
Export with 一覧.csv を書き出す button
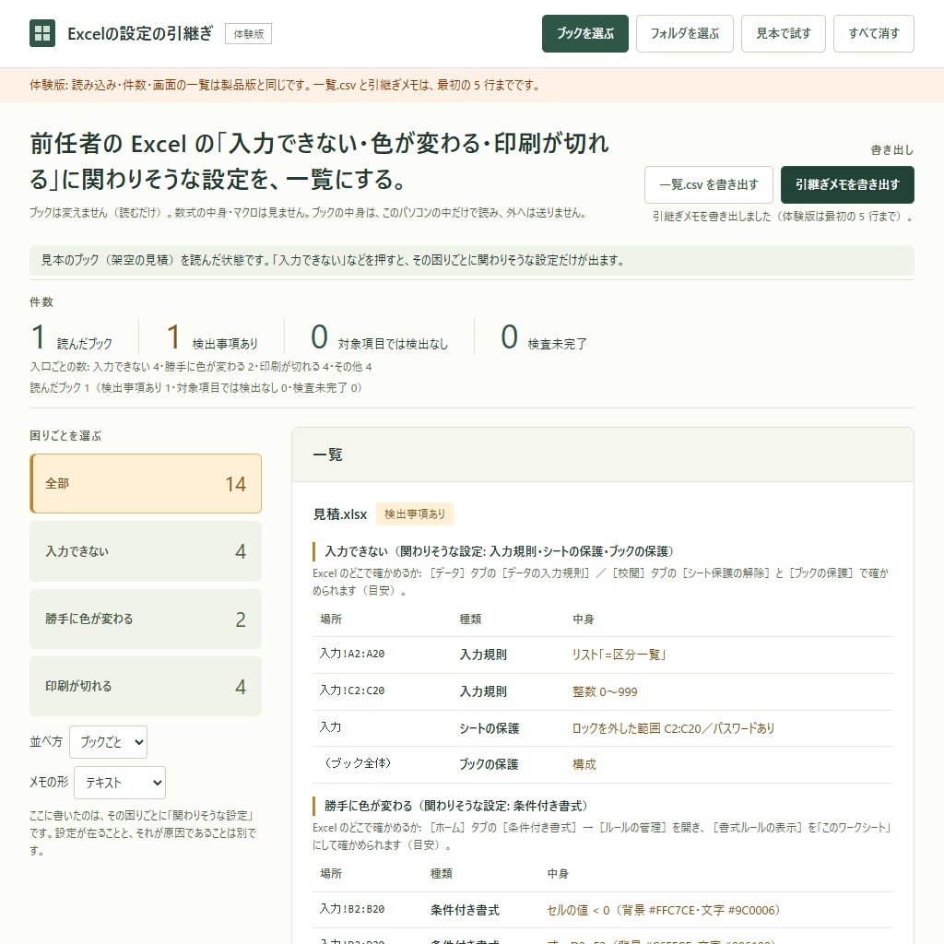(x=709, y=184)
